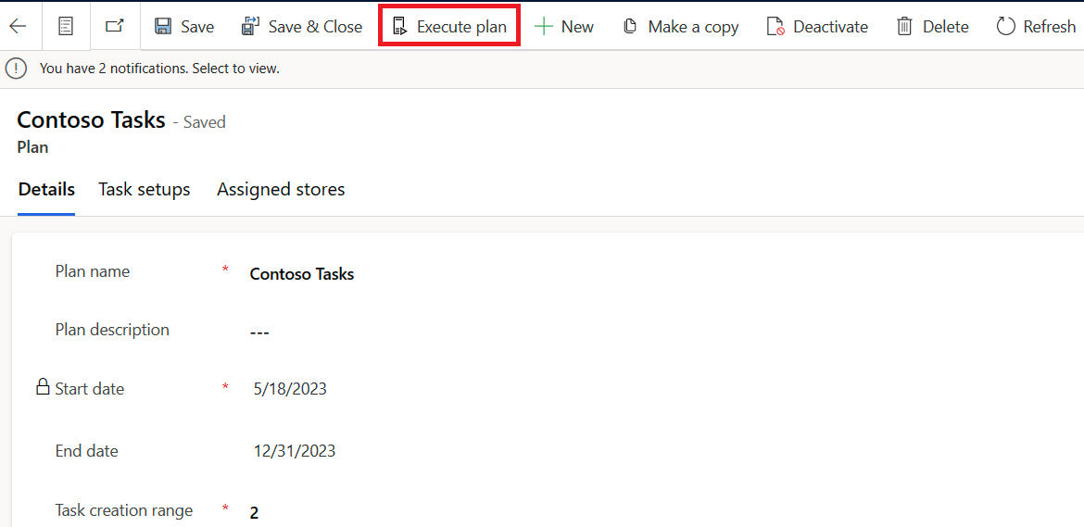
Task: Click the Plan description label
Action: tap(112, 330)
